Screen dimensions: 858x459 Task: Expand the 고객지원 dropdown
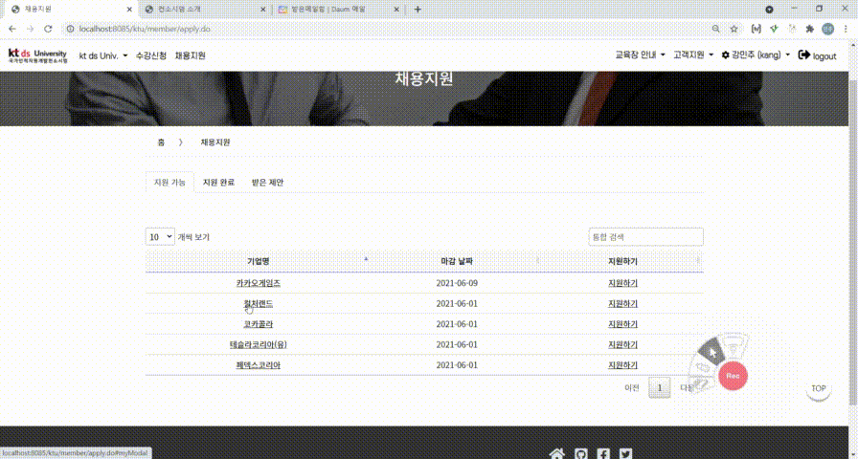[x=693, y=55]
